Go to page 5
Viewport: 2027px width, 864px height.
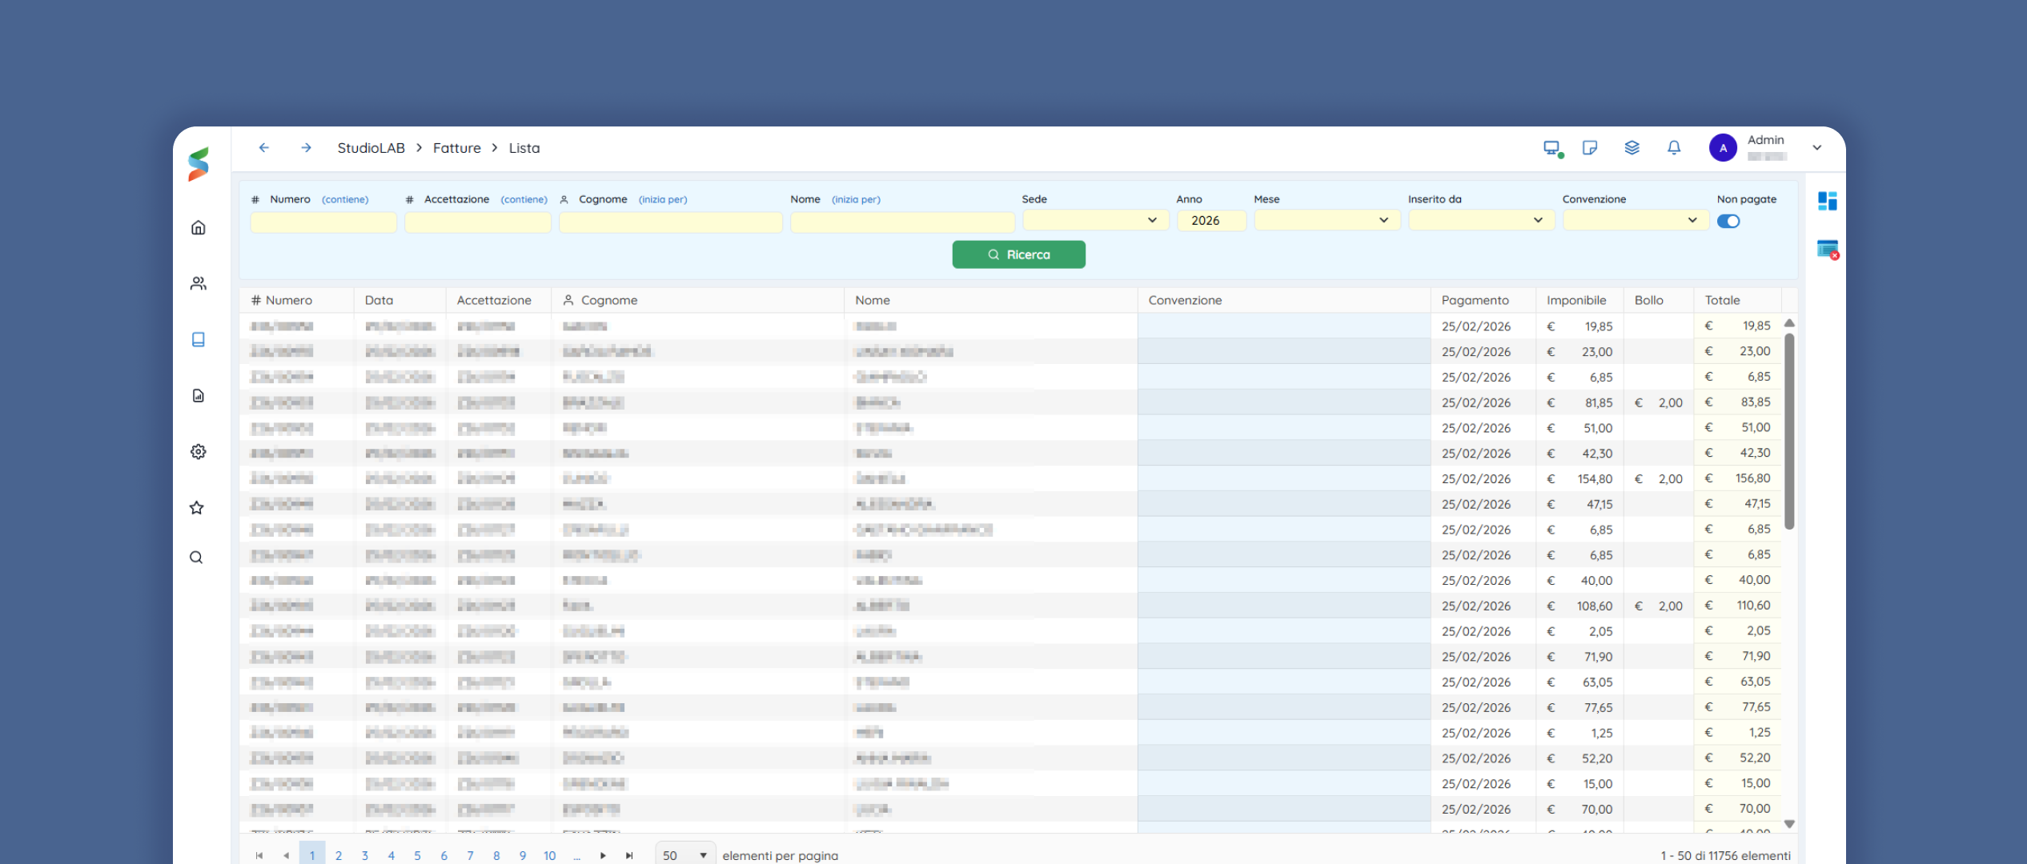click(417, 855)
